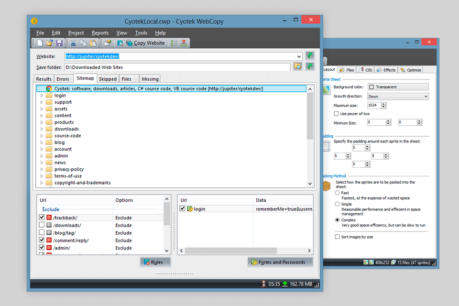The image size is (459, 306).
Task: Open the Reports menu
Action: click(100, 33)
